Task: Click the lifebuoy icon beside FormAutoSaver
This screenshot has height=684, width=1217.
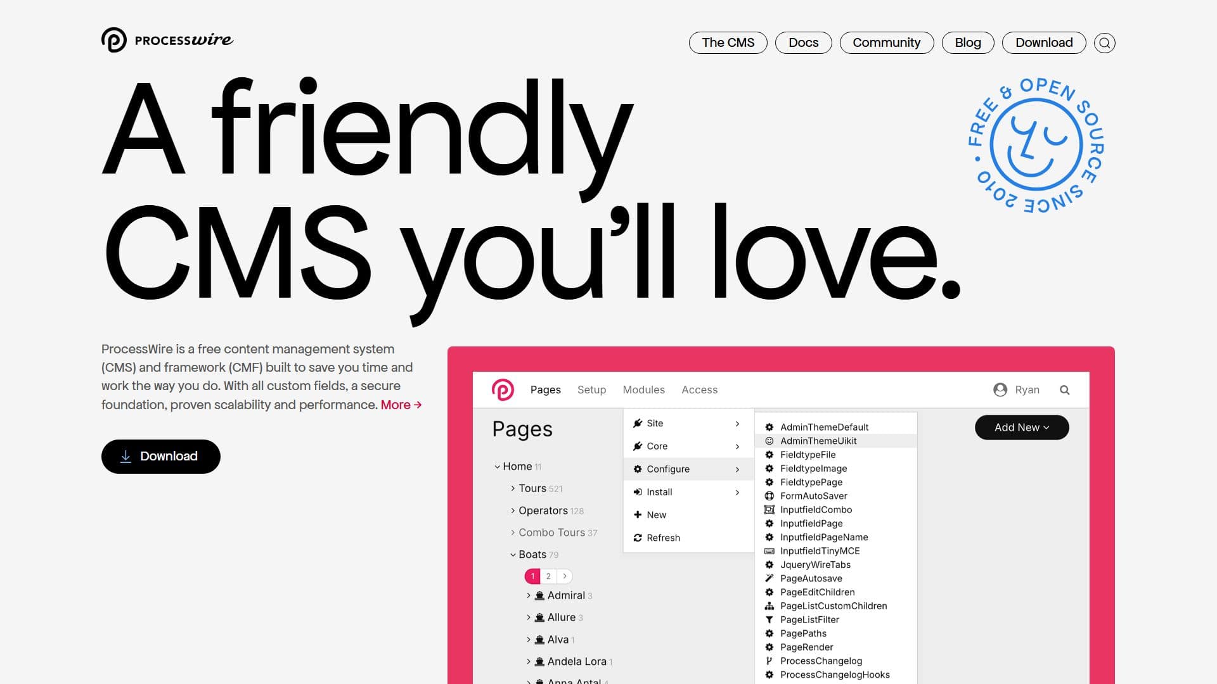Action: (x=769, y=496)
